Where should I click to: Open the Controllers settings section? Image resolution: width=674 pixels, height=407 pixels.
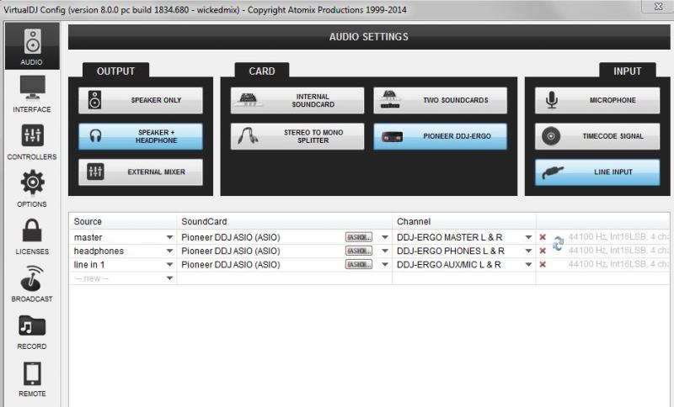pos(32,141)
